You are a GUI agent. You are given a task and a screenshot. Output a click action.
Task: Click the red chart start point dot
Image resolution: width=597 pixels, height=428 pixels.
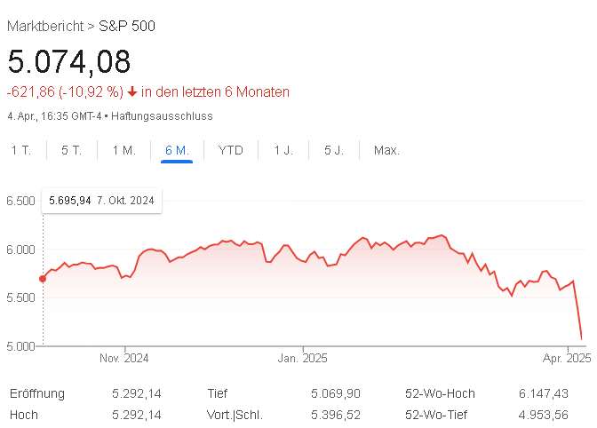click(43, 279)
